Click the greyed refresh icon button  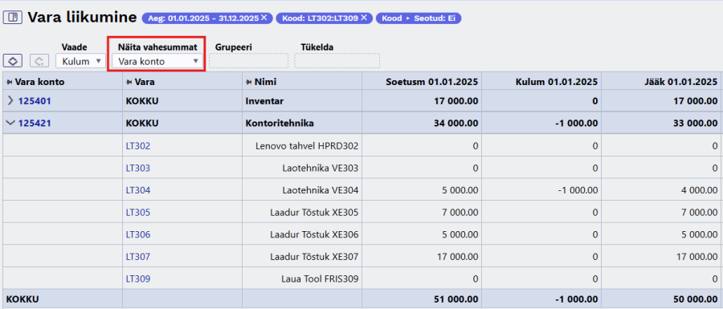point(39,61)
